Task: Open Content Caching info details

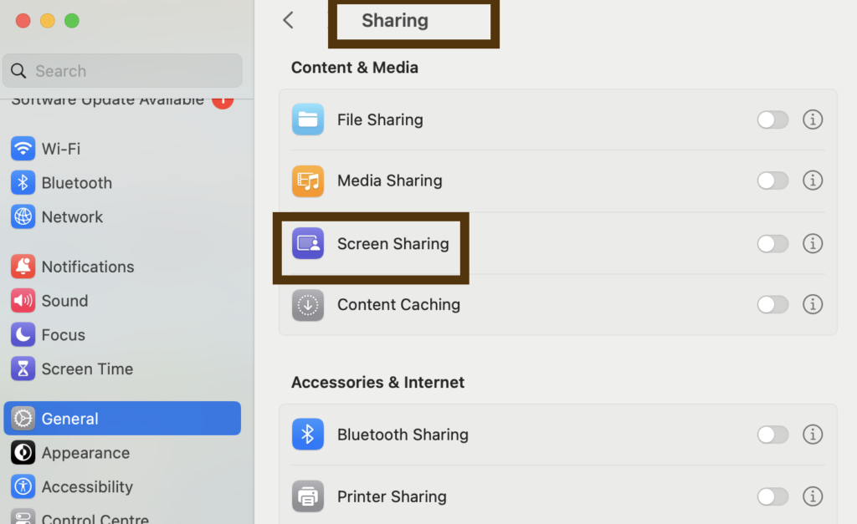Action: click(x=813, y=304)
